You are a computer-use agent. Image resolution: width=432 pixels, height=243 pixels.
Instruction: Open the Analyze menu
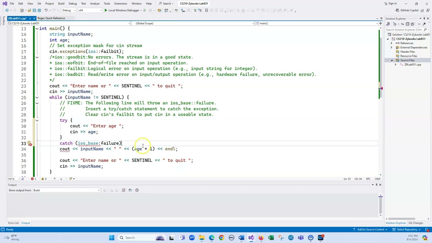pos(95,3)
